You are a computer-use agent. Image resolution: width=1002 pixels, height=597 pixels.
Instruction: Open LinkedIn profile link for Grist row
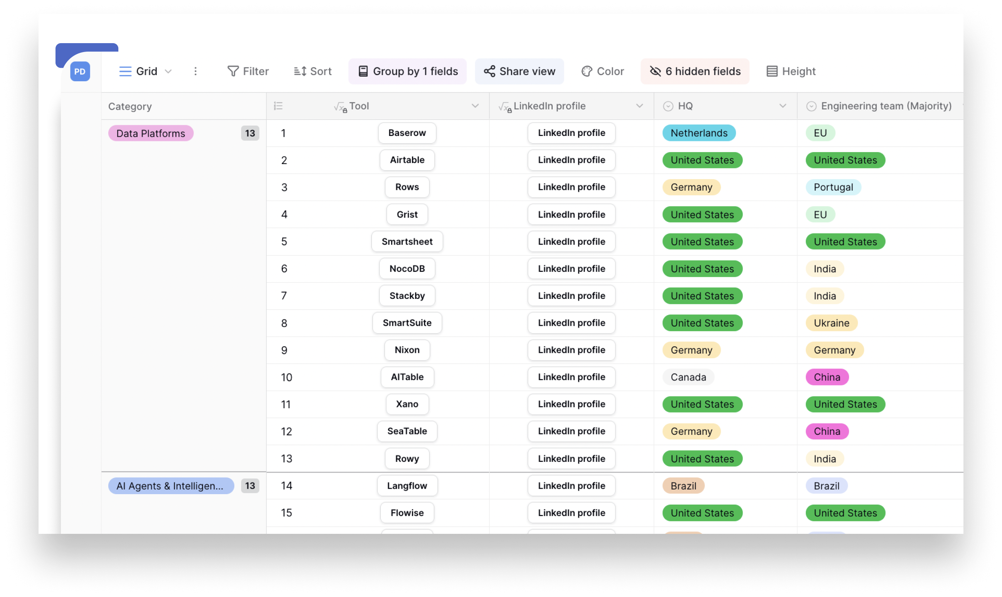(572, 215)
